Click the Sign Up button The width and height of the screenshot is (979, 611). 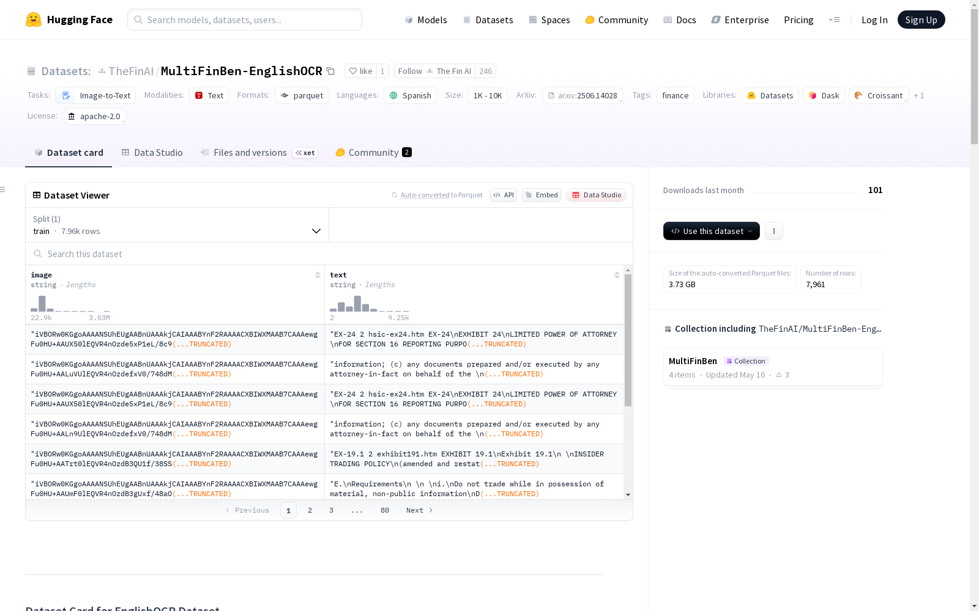(x=921, y=20)
